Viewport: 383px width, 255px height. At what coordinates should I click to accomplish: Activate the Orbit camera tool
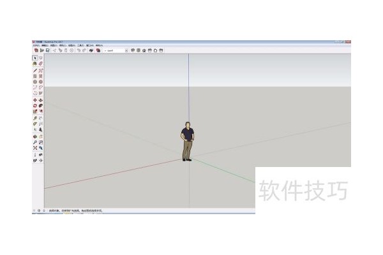(x=35, y=136)
